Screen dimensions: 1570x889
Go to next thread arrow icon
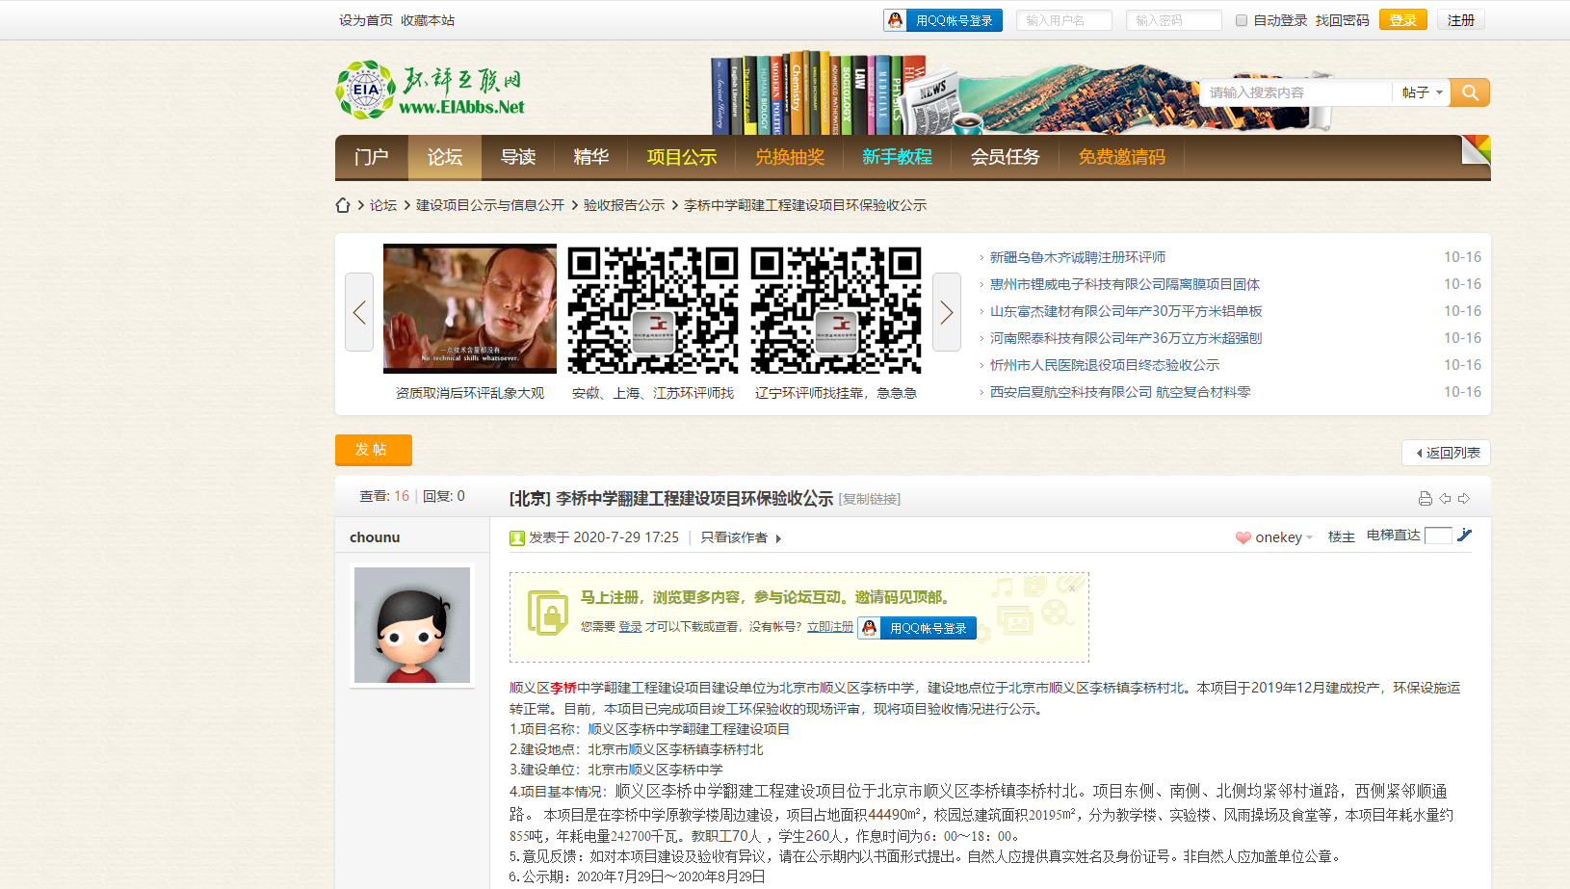[1464, 498]
